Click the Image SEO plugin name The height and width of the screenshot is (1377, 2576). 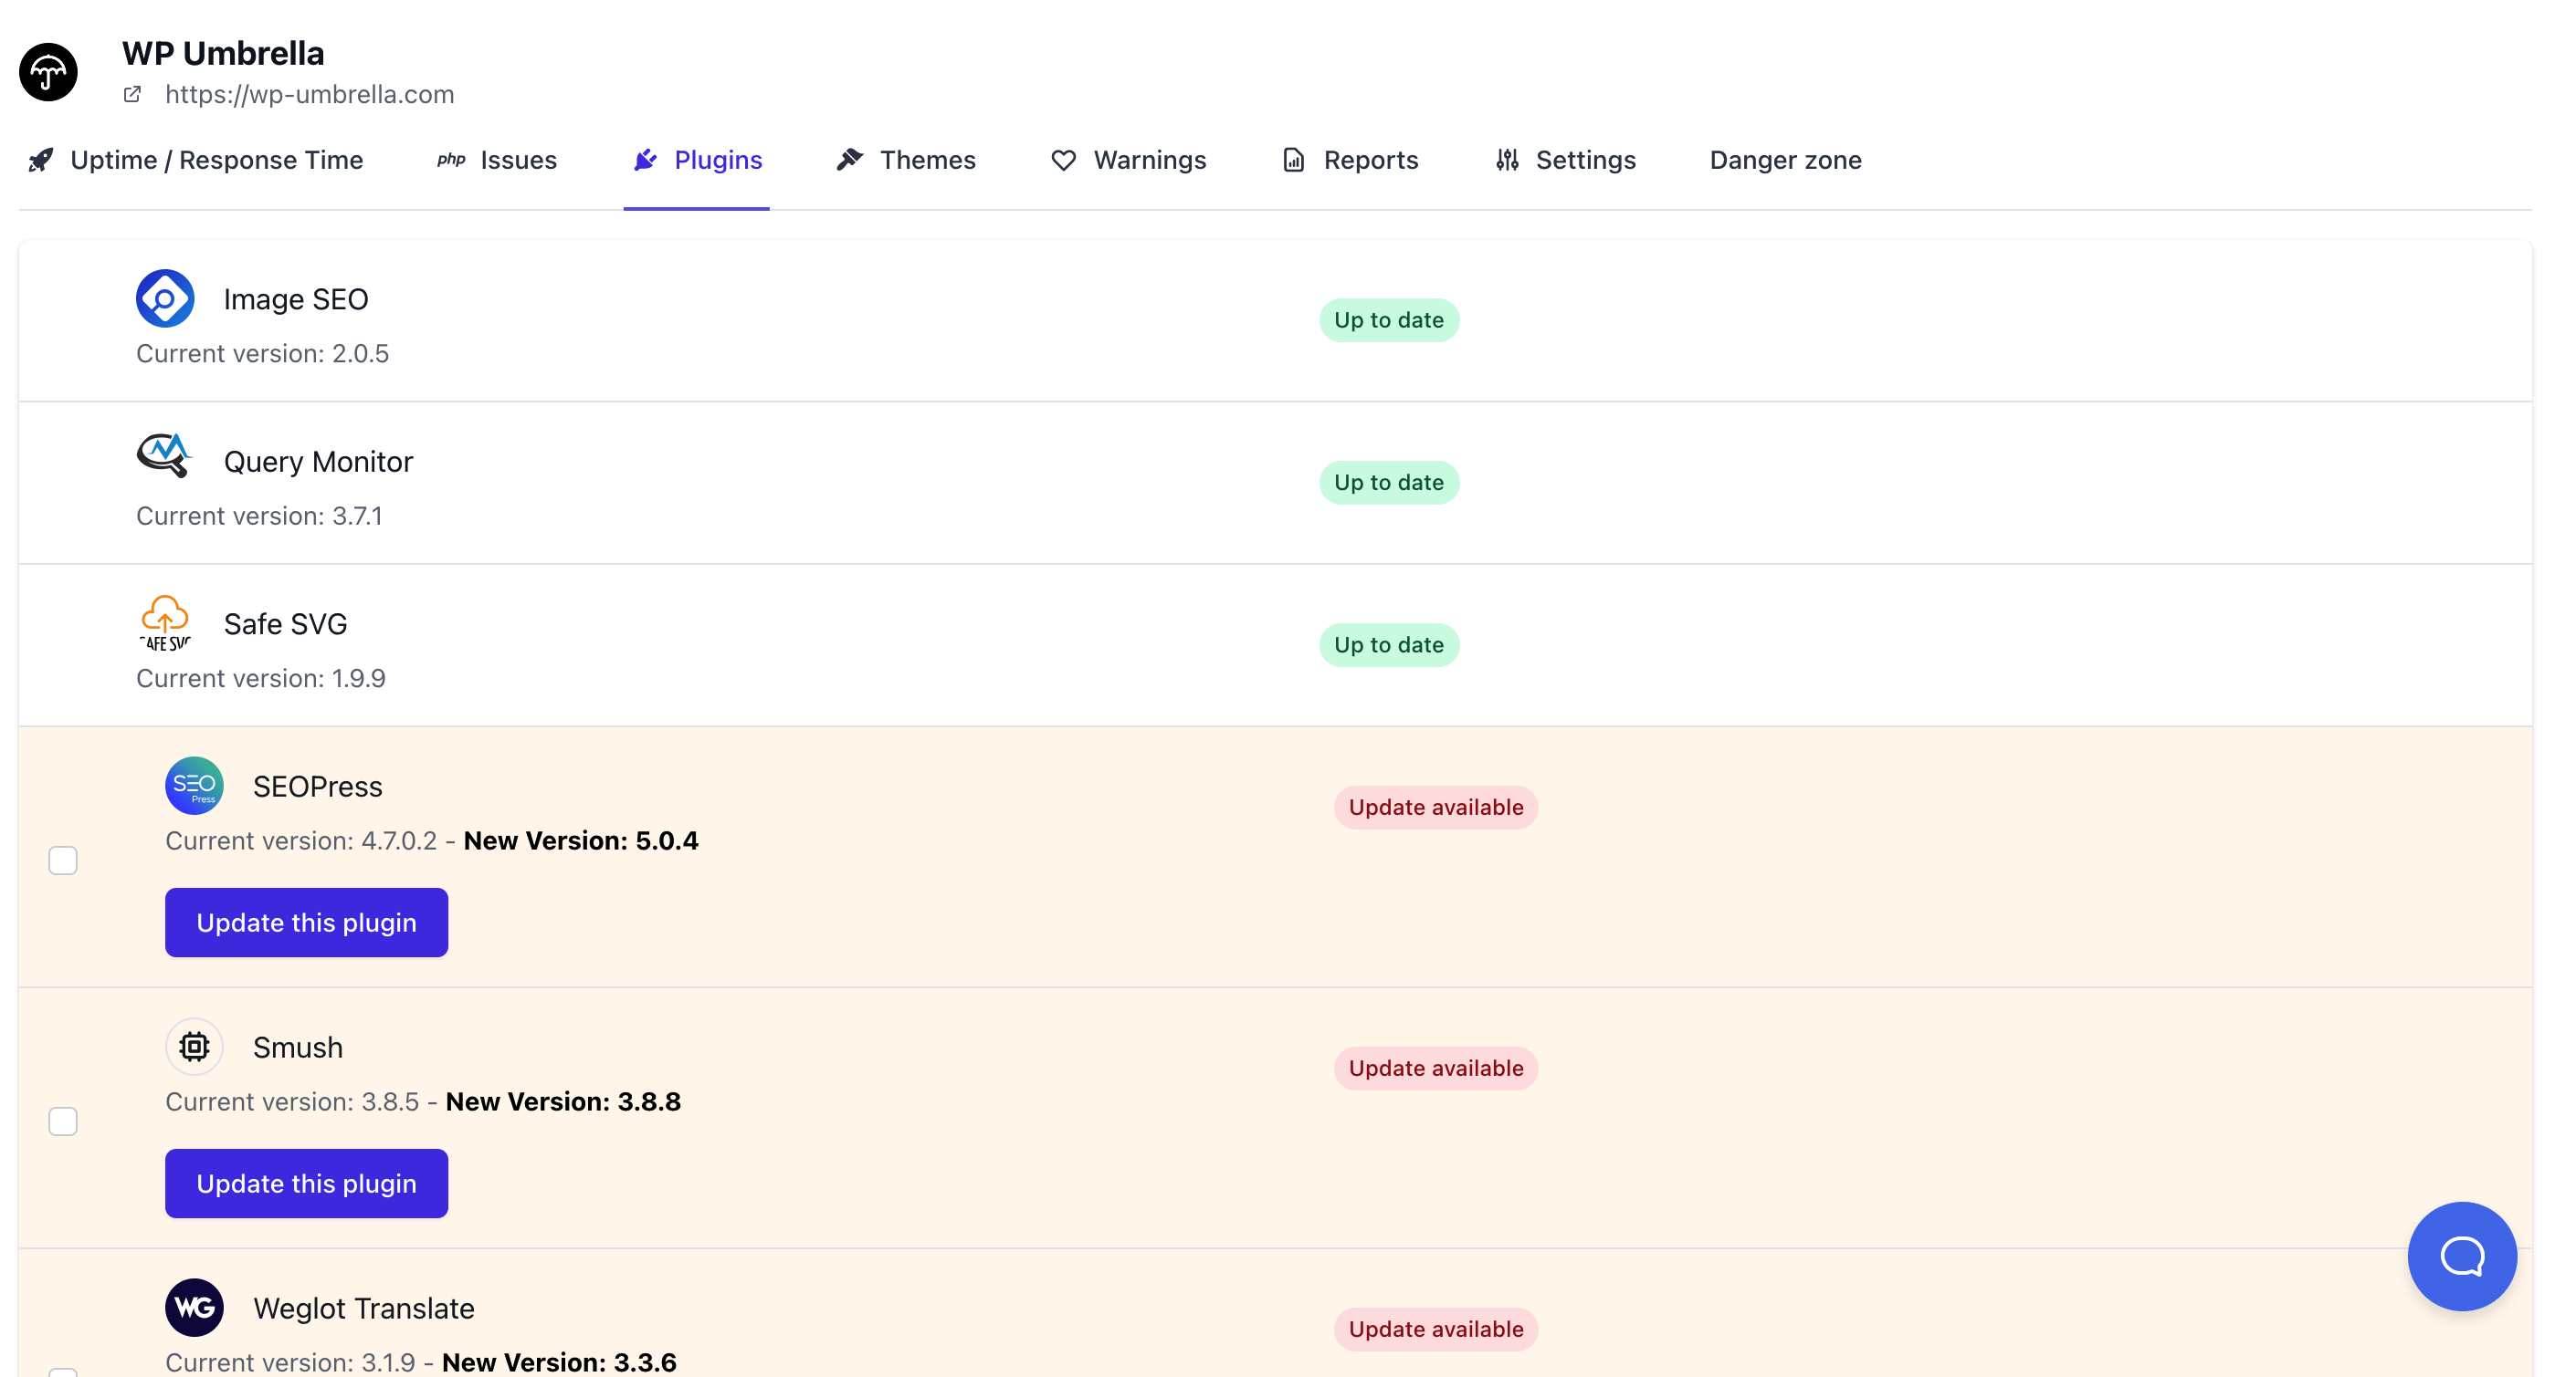pos(296,298)
